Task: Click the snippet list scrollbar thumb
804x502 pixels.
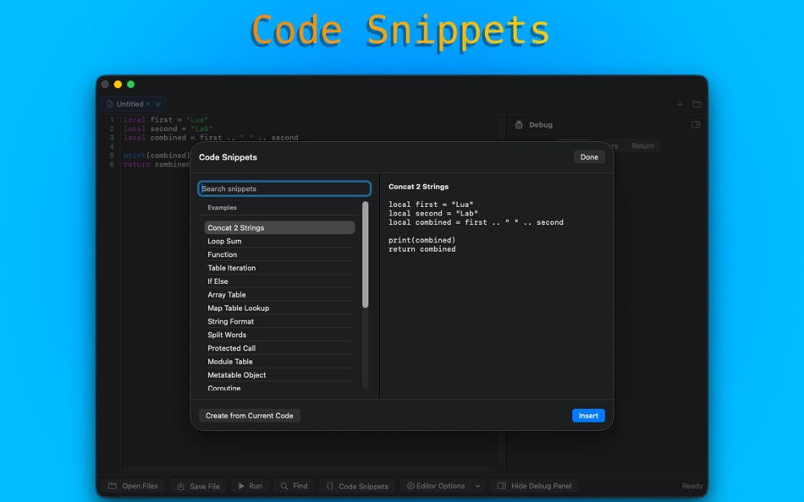Action: coord(365,254)
